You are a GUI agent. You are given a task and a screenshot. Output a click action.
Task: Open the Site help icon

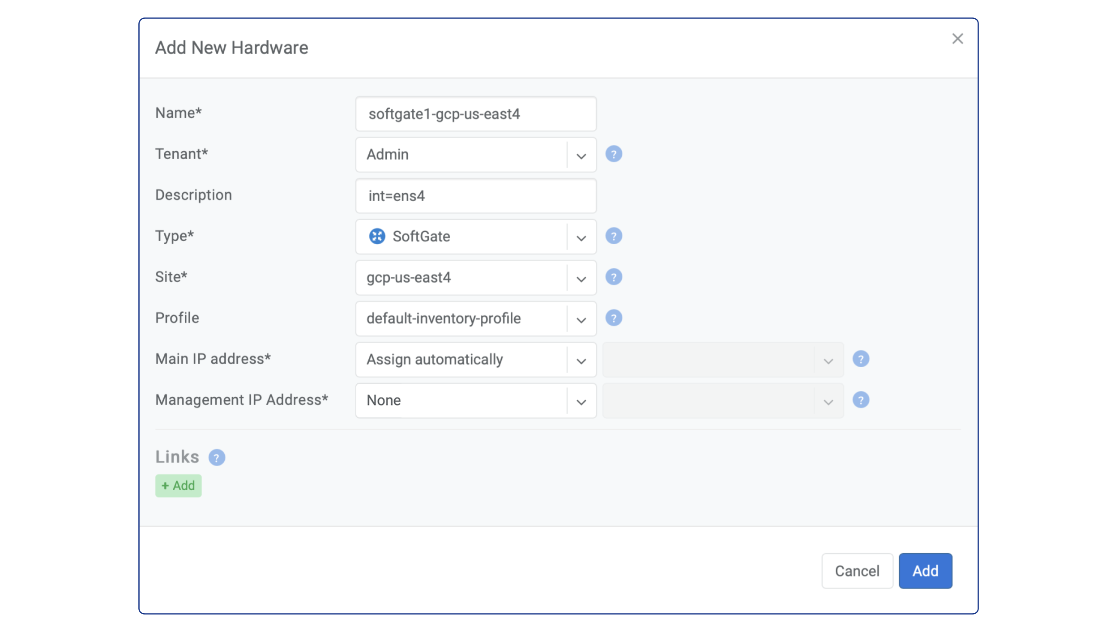click(x=614, y=276)
